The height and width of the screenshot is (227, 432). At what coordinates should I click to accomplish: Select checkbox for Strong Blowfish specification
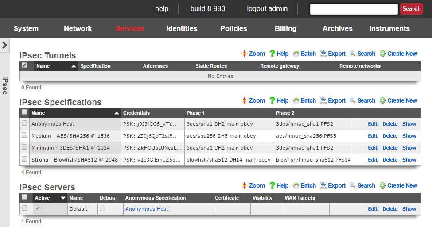[x=24, y=160]
